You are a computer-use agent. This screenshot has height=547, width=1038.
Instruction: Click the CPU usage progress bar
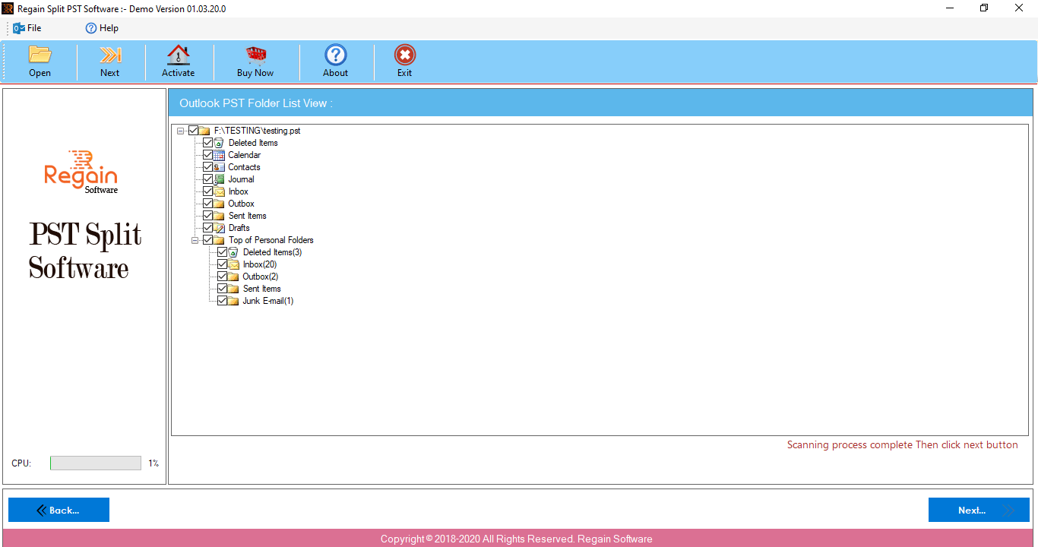coord(95,463)
